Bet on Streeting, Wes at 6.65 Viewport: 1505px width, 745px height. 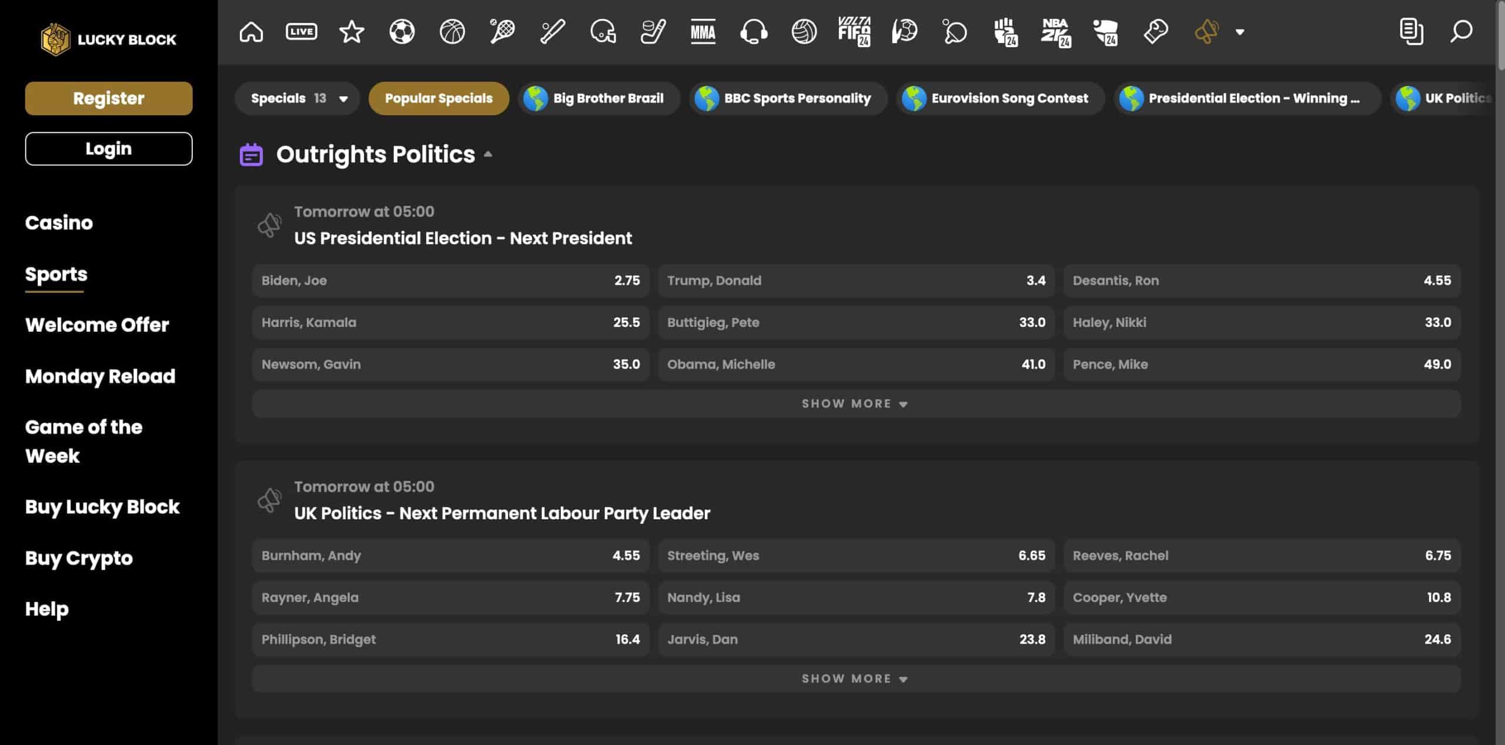(857, 556)
